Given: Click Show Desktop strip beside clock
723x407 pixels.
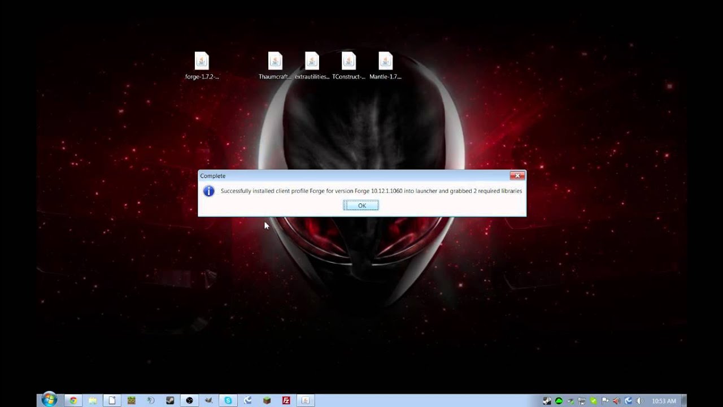Looking at the screenshot, I should pyautogui.click(x=684, y=400).
